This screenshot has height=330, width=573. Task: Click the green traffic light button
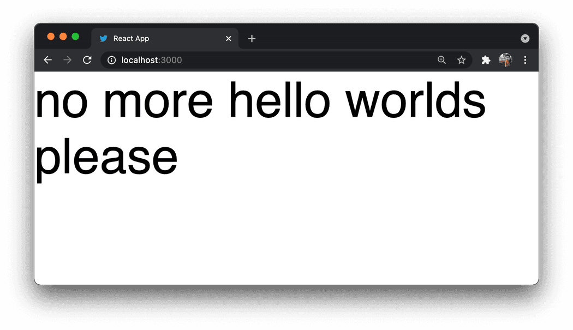tap(75, 36)
